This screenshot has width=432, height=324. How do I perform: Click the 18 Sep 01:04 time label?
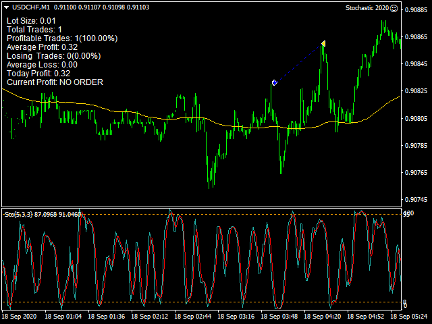coord(63,317)
